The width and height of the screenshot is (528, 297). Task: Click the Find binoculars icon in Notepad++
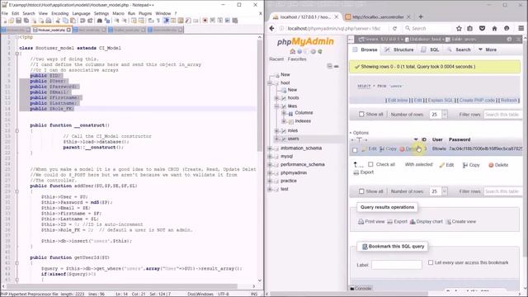coord(100,21)
